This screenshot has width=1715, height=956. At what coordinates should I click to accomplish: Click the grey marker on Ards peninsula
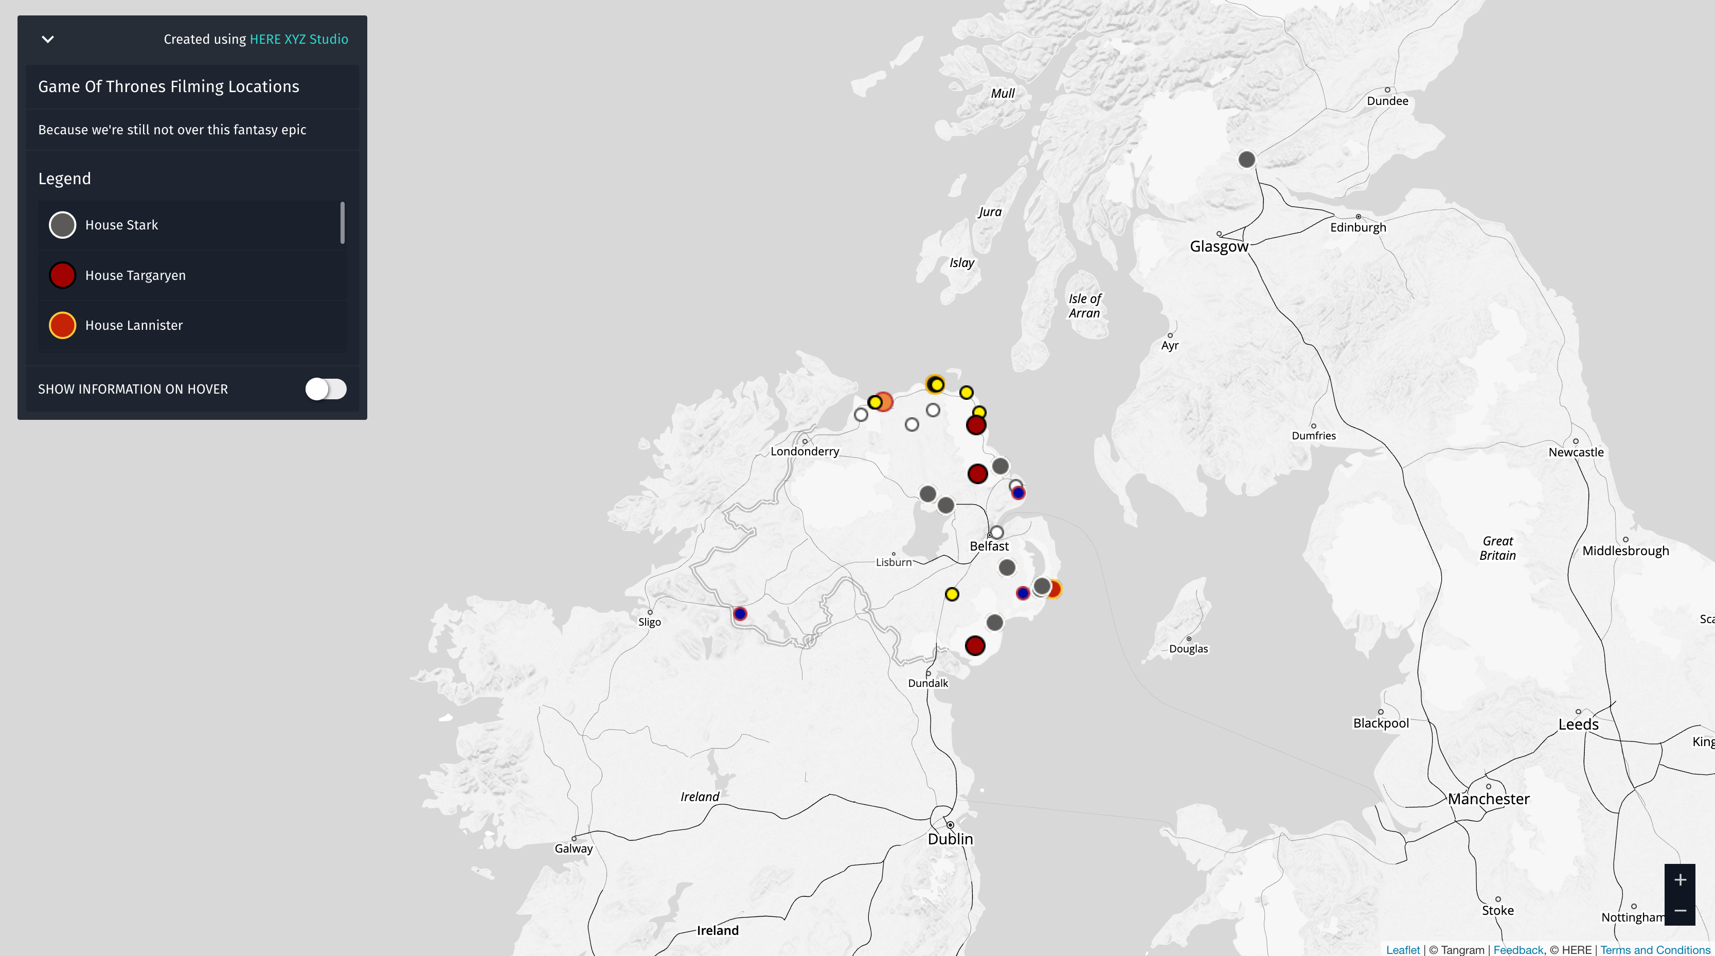pyautogui.click(x=1042, y=587)
